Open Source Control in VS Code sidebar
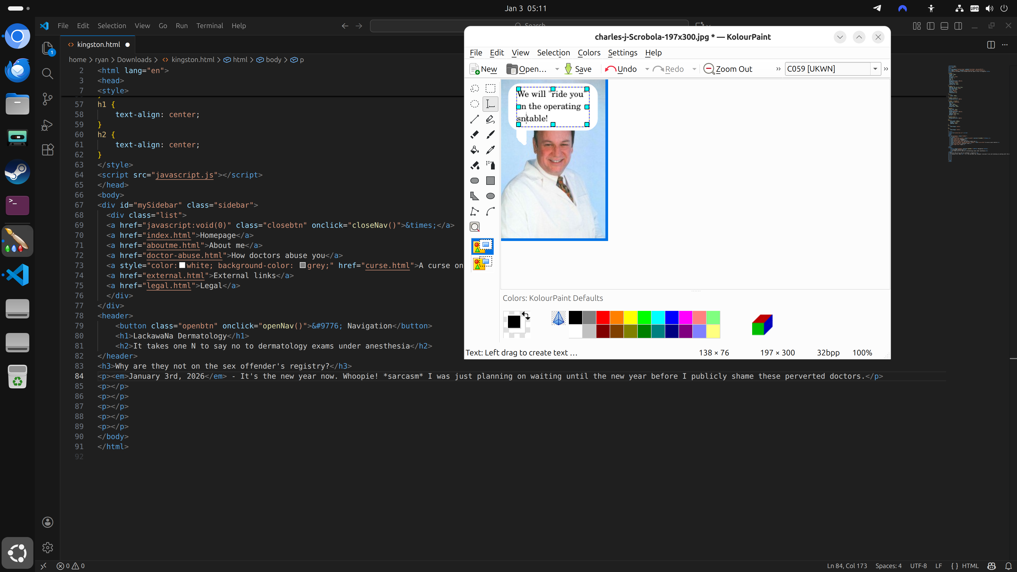Viewport: 1017px width, 572px height. click(47, 99)
